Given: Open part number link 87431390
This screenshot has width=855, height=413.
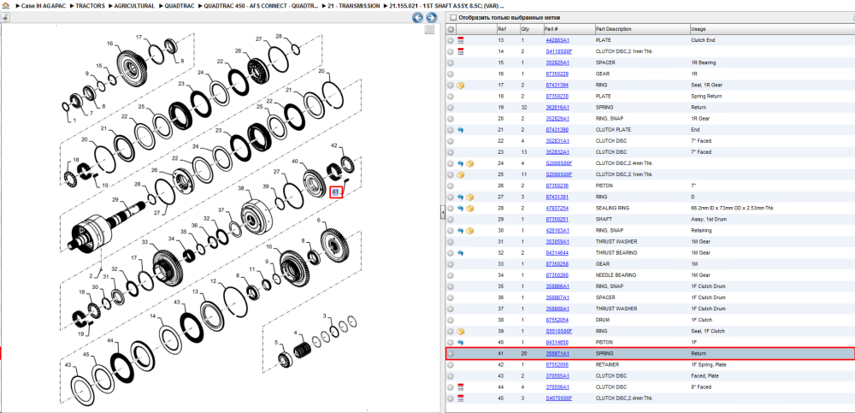Looking at the screenshot, I should (x=557, y=130).
